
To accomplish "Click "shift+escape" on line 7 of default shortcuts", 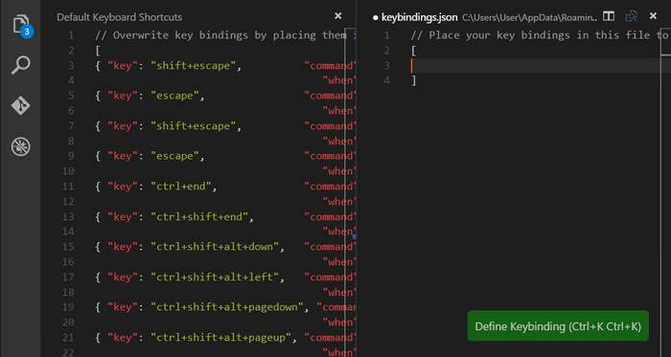I will 196,126.
